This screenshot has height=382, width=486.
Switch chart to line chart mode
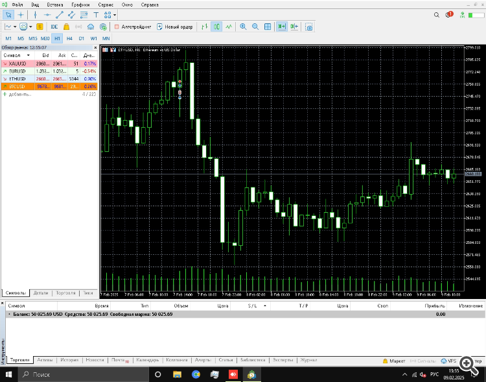pos(229,27)
